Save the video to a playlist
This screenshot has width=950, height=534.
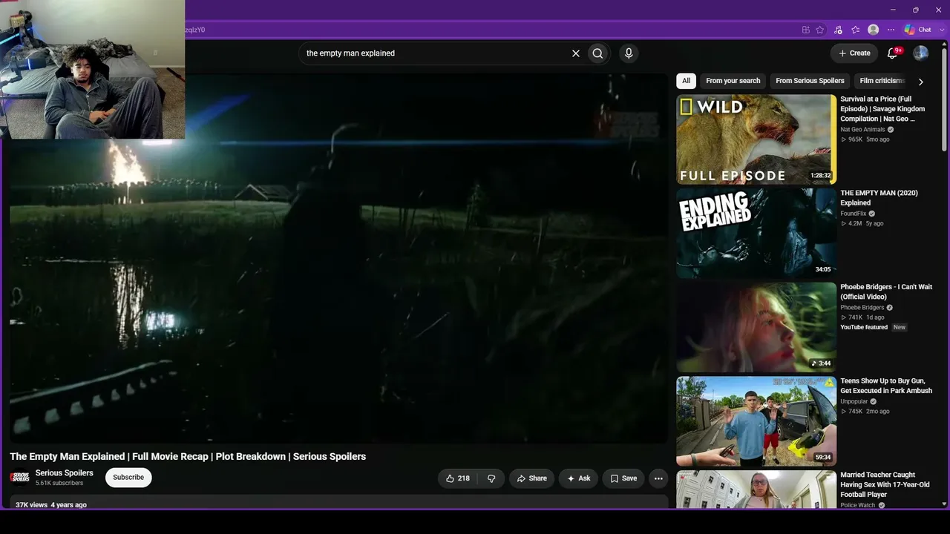tap(623, 478)
